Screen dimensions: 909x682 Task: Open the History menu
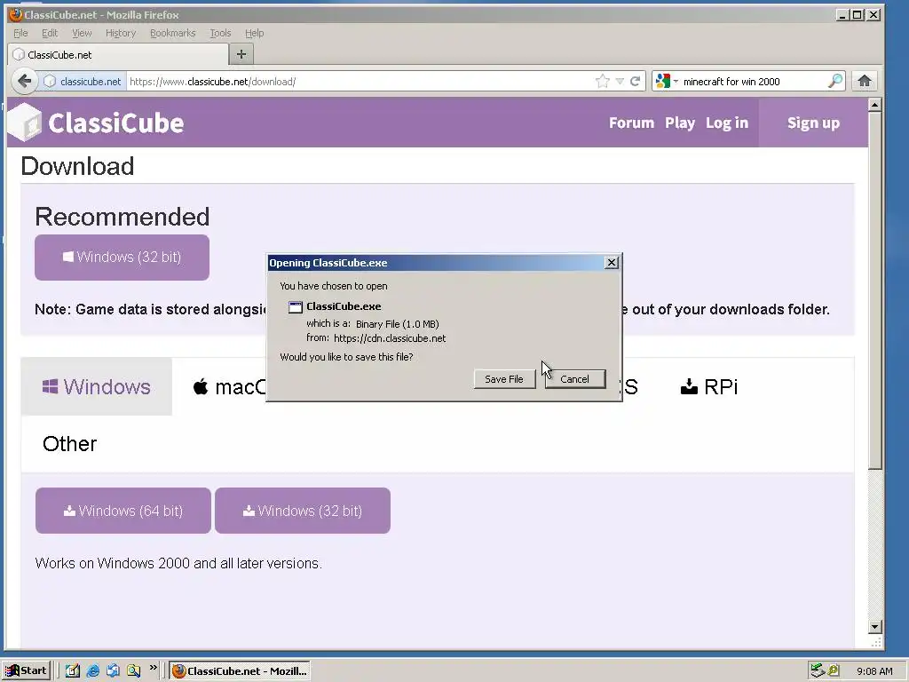(x=121, y=33)
